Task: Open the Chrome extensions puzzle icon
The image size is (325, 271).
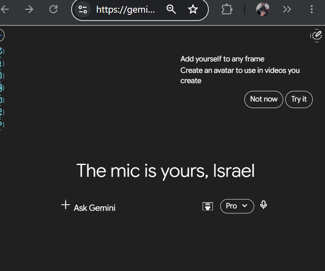Action: (x=227, y=9)
